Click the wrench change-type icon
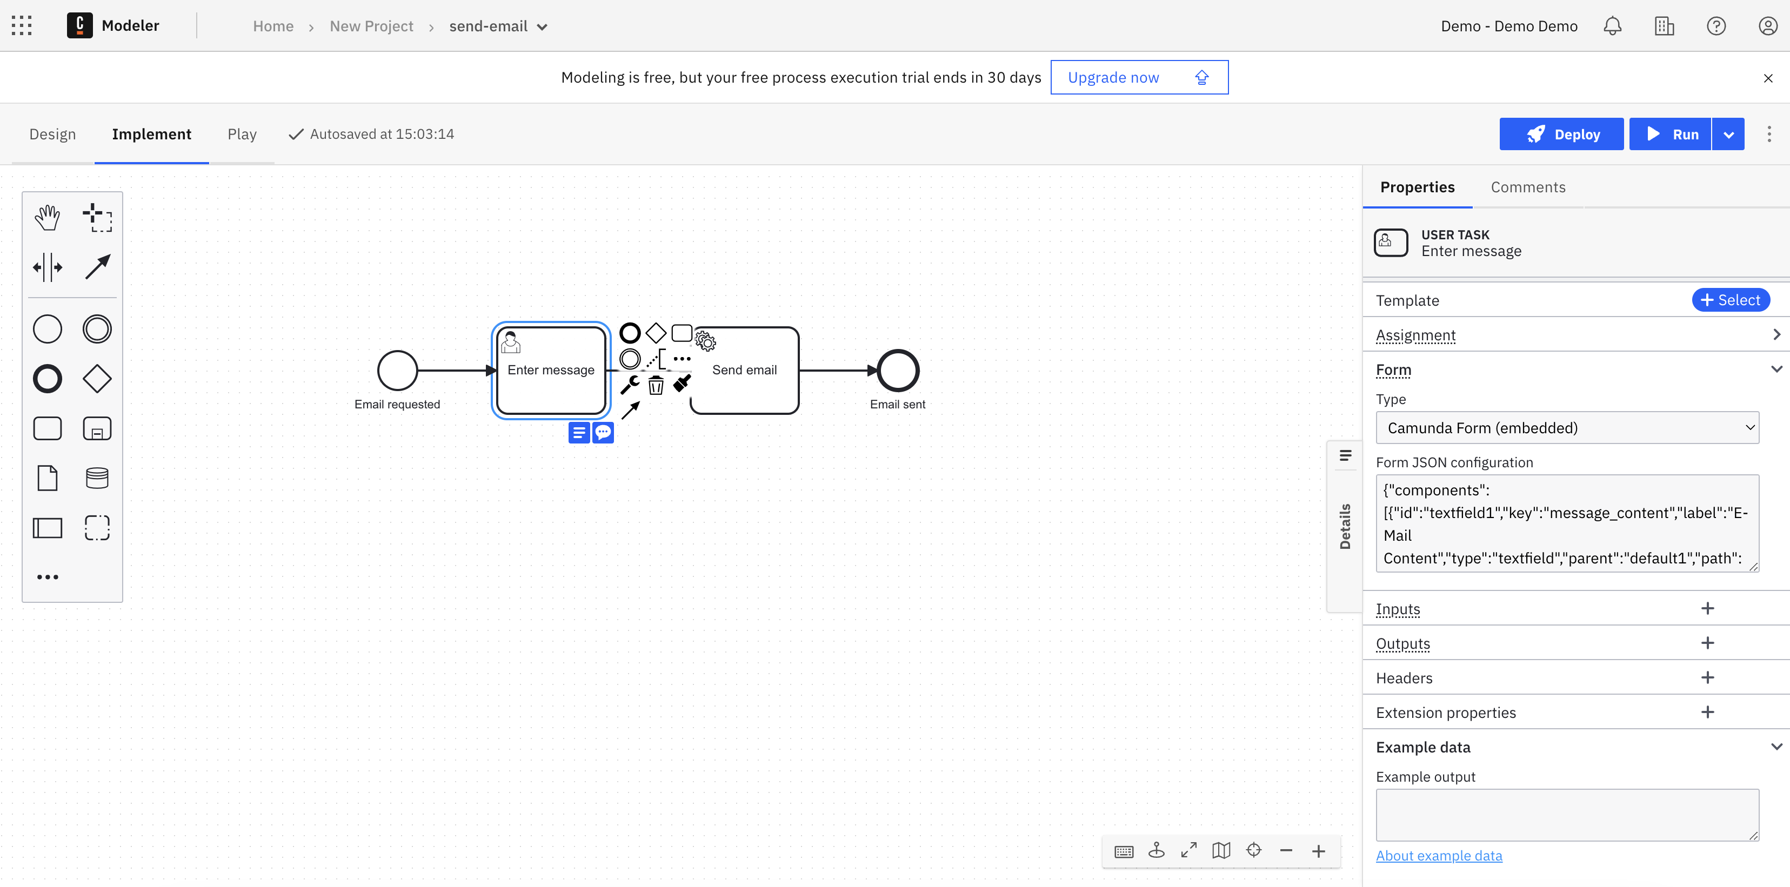This screenshot has height=887, width=1790. coord(630,384)
